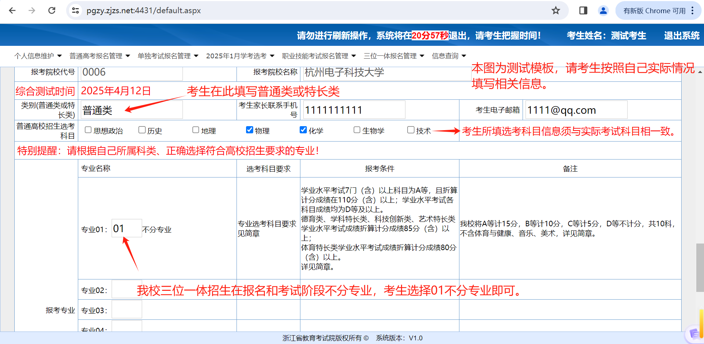This screenshot has height=344, width=704.
Task: Open Chrome three-dot menu
Action: (693, 11)
